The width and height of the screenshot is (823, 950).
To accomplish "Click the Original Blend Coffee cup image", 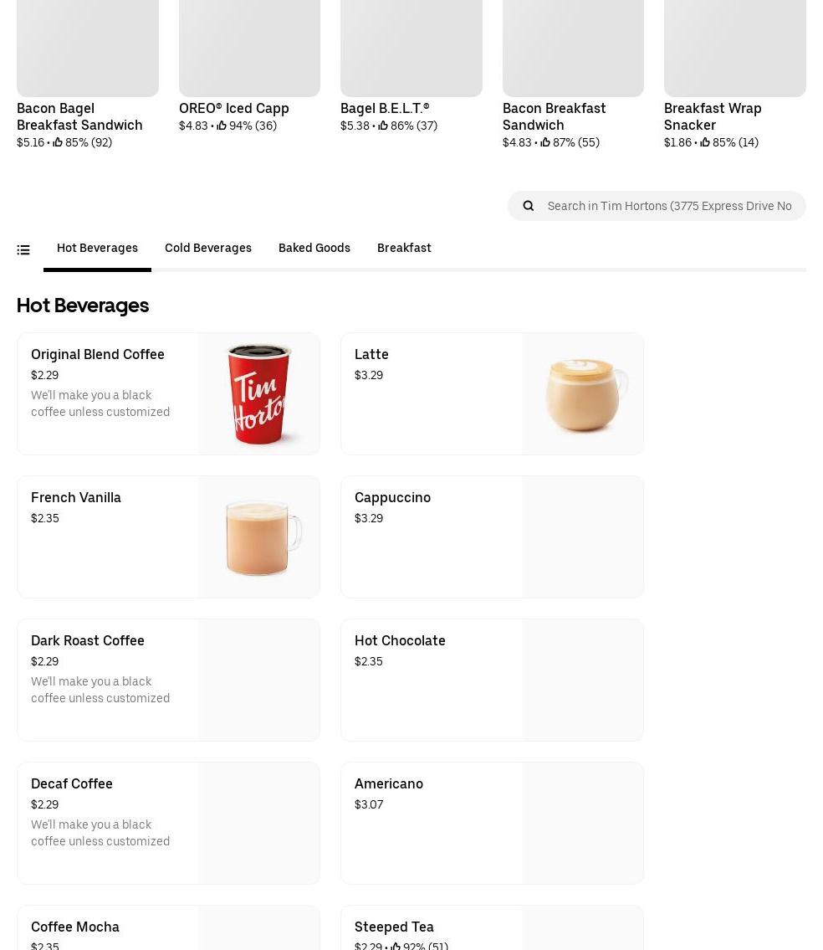I will tap(259, 393).
